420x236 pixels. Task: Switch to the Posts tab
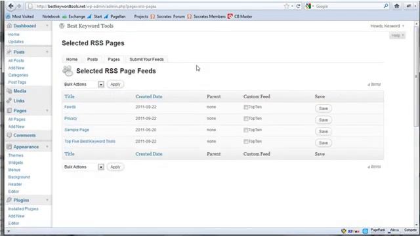click(x=93, y=59)
